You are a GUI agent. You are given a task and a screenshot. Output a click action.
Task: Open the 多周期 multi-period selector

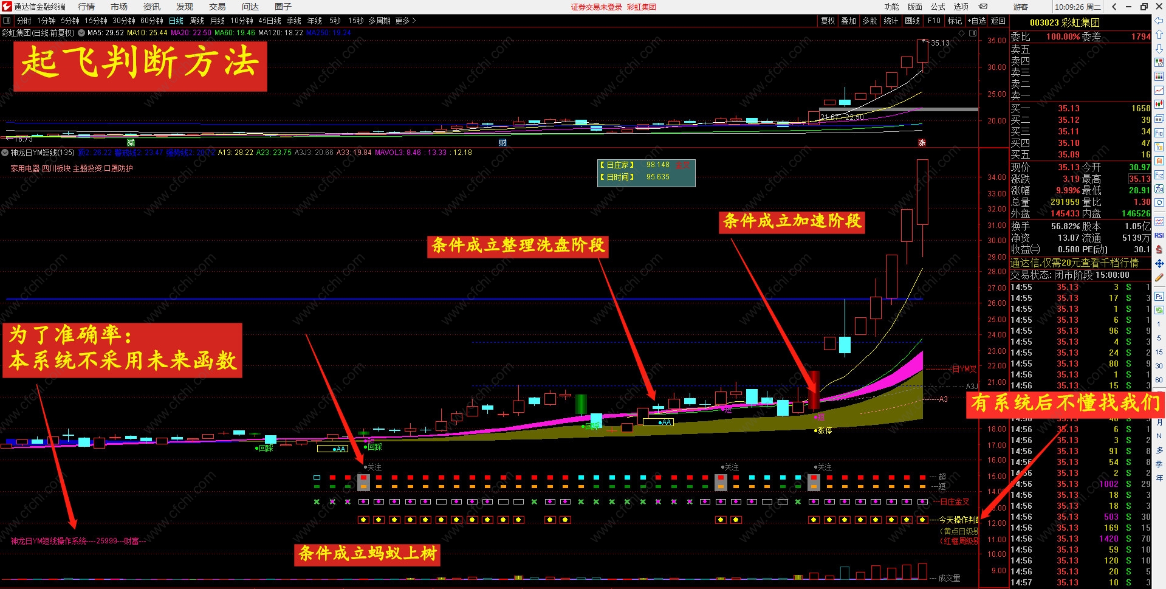point(379,21)
